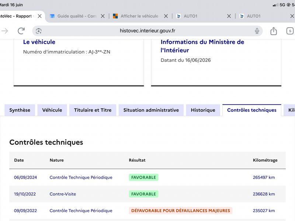Close the HistoVec Rapport tab
The width and height of the screenshot is (295, 221).
pyautogui.click(x=39, y=16)
